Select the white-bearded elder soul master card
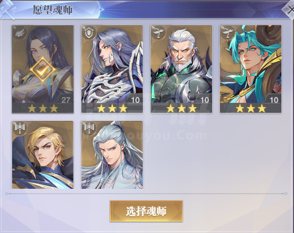Image resolution: width=294 pixels, height=233 pixels. pyautogui.click(x=181, y=69)
